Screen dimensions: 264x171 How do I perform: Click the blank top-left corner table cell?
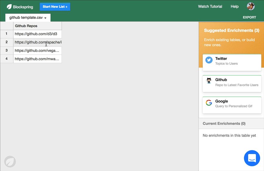click(x=7, y=26)
